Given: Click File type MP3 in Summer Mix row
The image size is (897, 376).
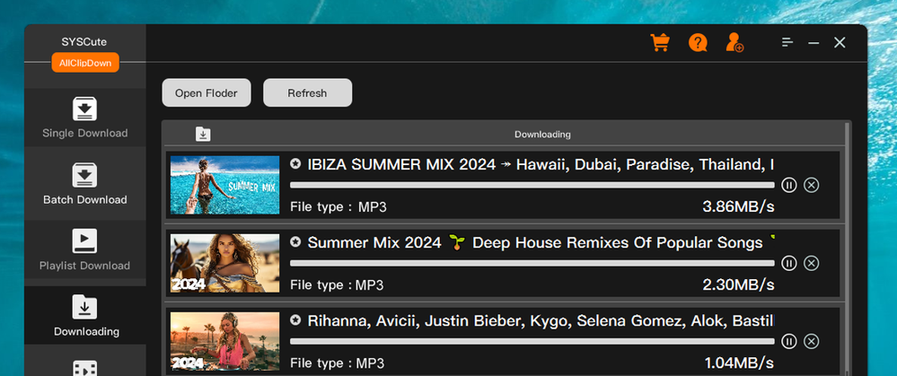Looking at the screenshot, I should pyautogui.click(x=337, y=285).
